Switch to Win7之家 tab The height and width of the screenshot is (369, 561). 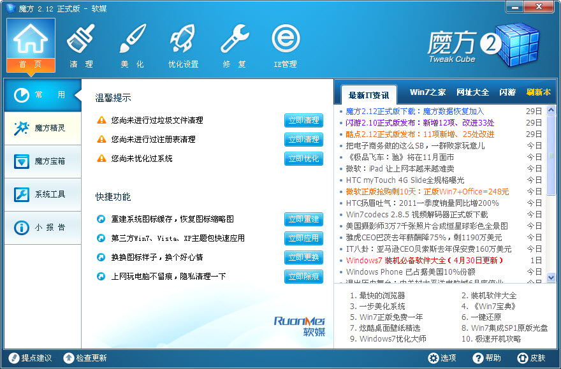pos(428,92)
